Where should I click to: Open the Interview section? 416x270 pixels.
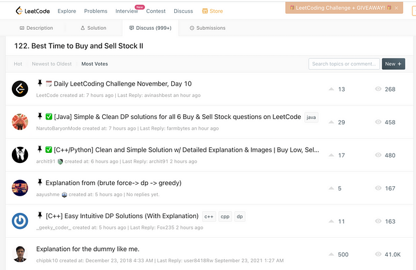127,11
